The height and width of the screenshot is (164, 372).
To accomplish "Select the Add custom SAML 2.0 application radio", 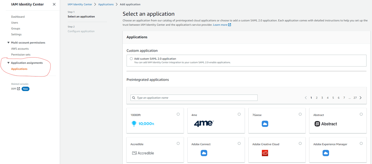I will [x=131, y=59].
